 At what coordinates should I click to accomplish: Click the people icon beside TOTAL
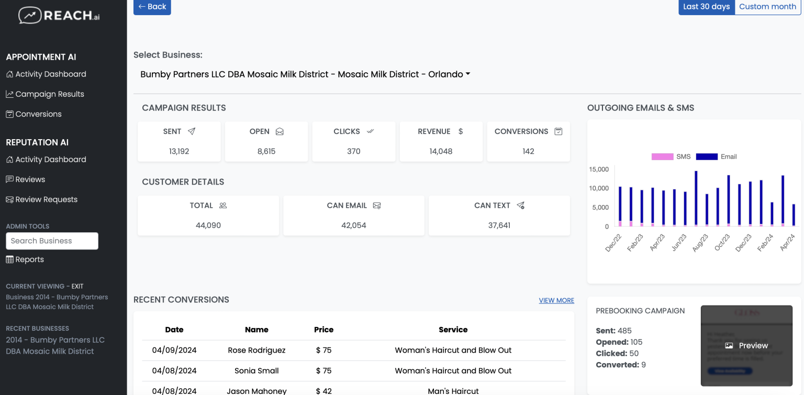[223, 206]
